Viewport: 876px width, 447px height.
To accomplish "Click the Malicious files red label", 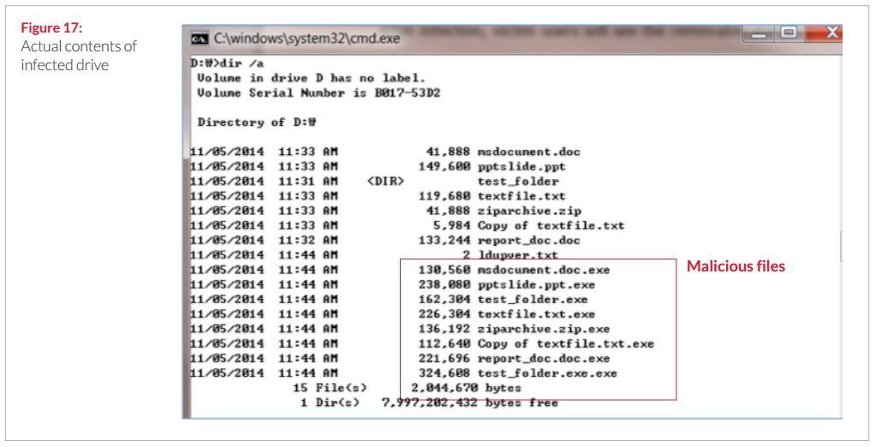I will [736, 266].
